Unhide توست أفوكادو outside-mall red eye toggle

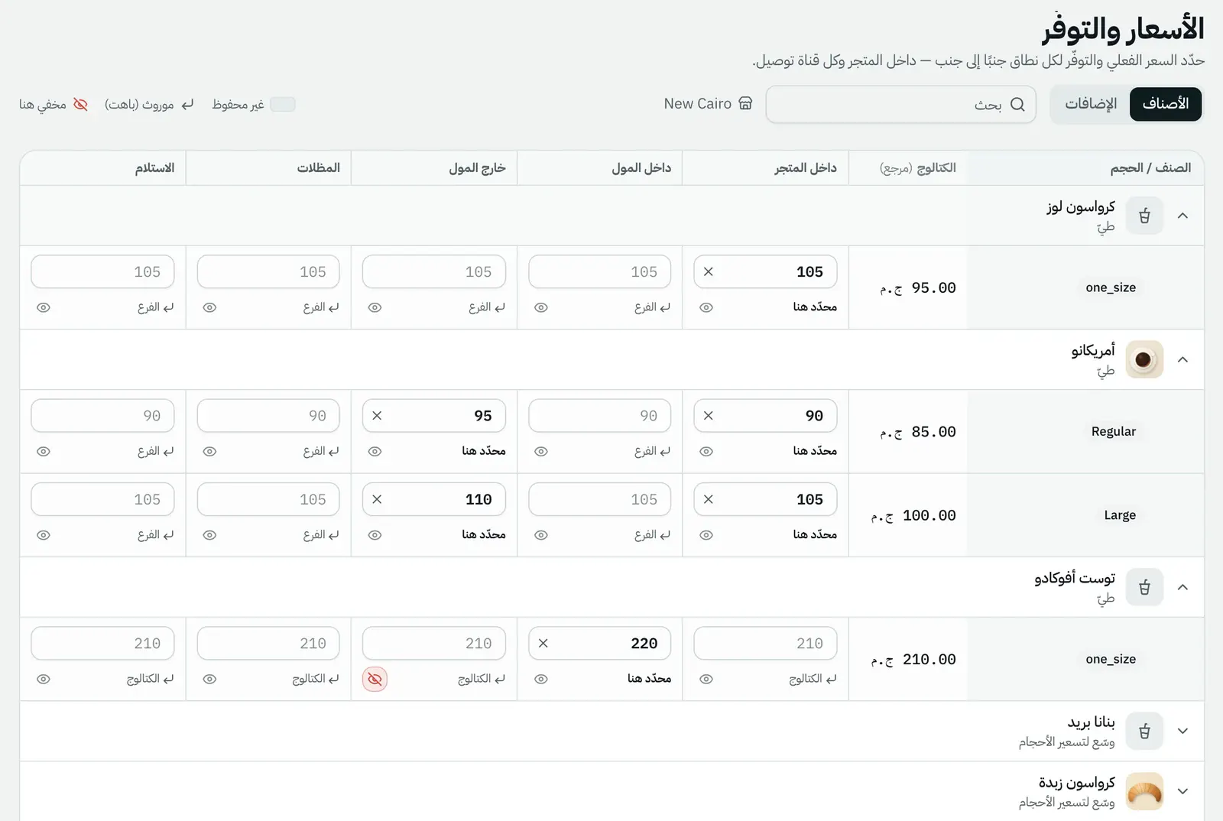375,679
